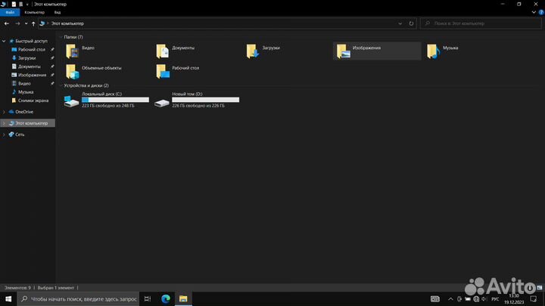The width and height of the screenshot is (545, 306).
Task: Refresh the current folder view
Action: pos(412,23)
